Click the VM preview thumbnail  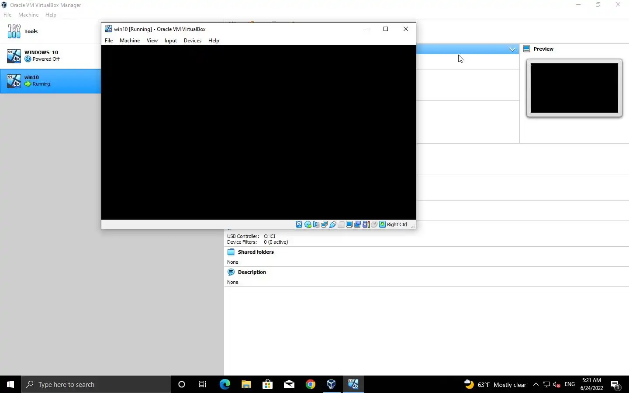coord(574,88)
